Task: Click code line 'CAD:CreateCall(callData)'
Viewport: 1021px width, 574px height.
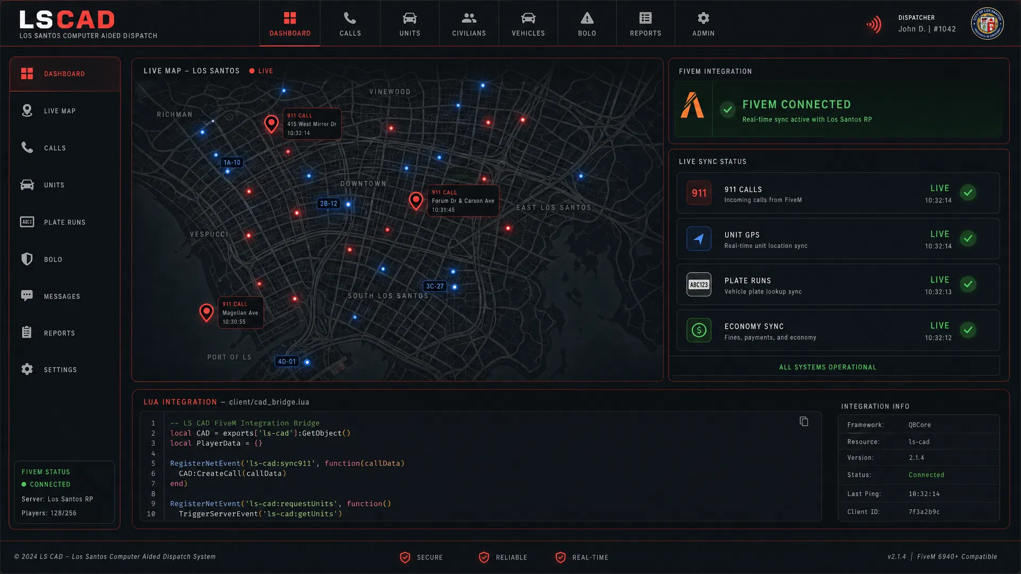Action: pos(232,474)
